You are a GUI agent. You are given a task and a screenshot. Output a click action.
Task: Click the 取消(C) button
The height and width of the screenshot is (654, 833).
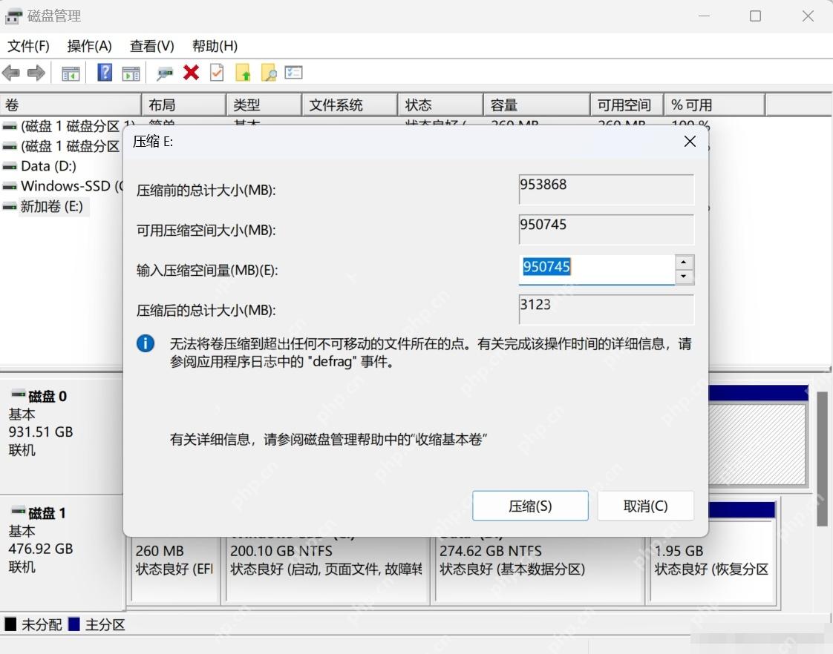[645, 506]
